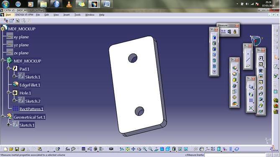Select the Slot tool in Sketch-Based Features
Image resolution: width=280 pixels, height=157 pixels.
pyautogui.click(x=260, y=94)
